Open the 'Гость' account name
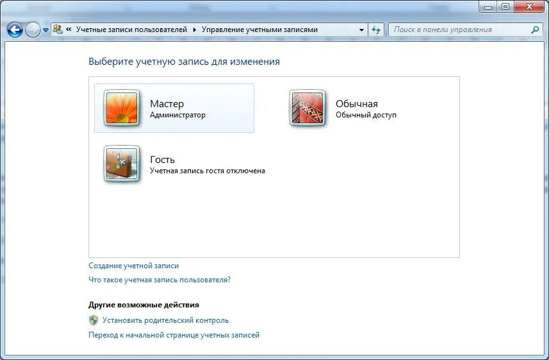 (162, 160)
